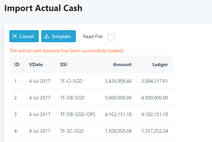
Task: Click the Ledger column header
Action: point(160,64)
